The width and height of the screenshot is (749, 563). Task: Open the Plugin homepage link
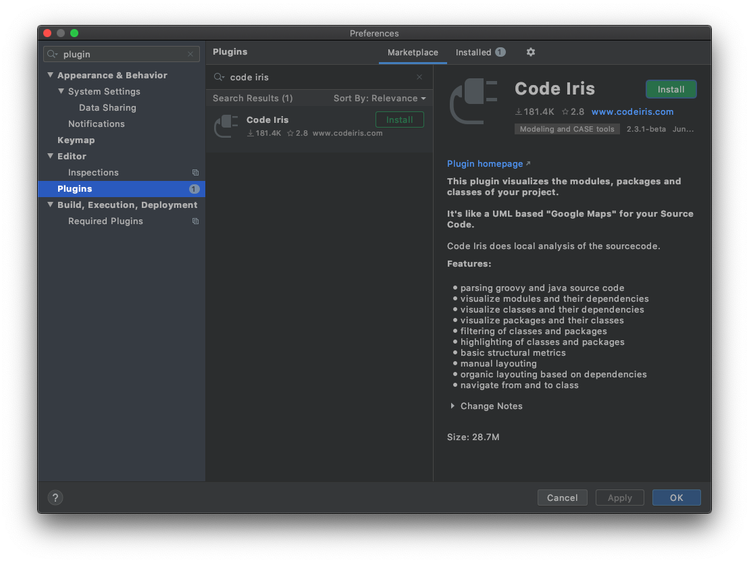pos(485,164)
